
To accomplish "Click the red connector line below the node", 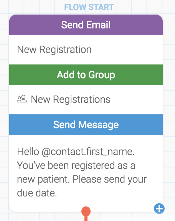I will [86, 219].
